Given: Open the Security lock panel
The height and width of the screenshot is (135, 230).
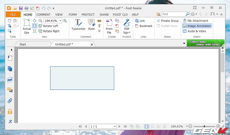Looking at the screenshot, I should (10, 112).
